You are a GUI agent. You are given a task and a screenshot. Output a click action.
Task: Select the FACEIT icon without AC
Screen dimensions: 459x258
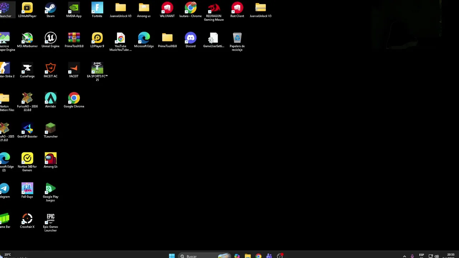pyautogui.click(x=74, y=70)
